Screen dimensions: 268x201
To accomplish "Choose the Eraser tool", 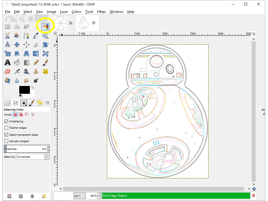I will pos(8,71).
